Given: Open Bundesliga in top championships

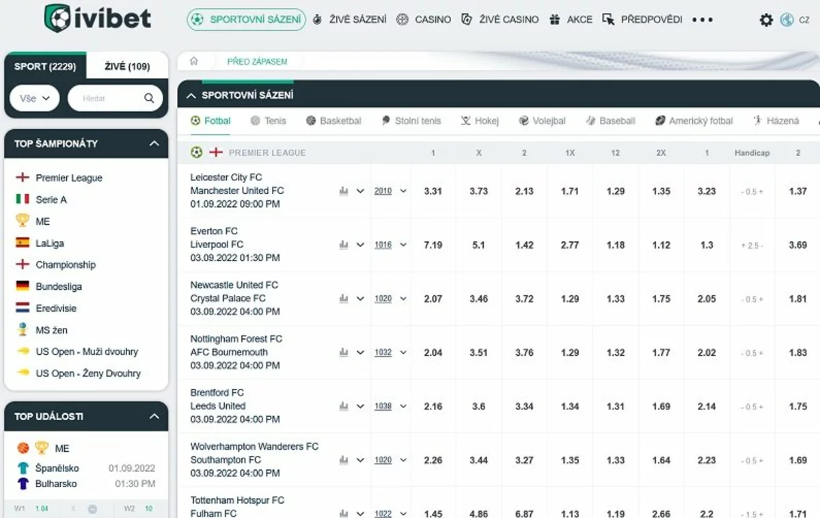Looking at the screenshot, I should coord(58,286).
